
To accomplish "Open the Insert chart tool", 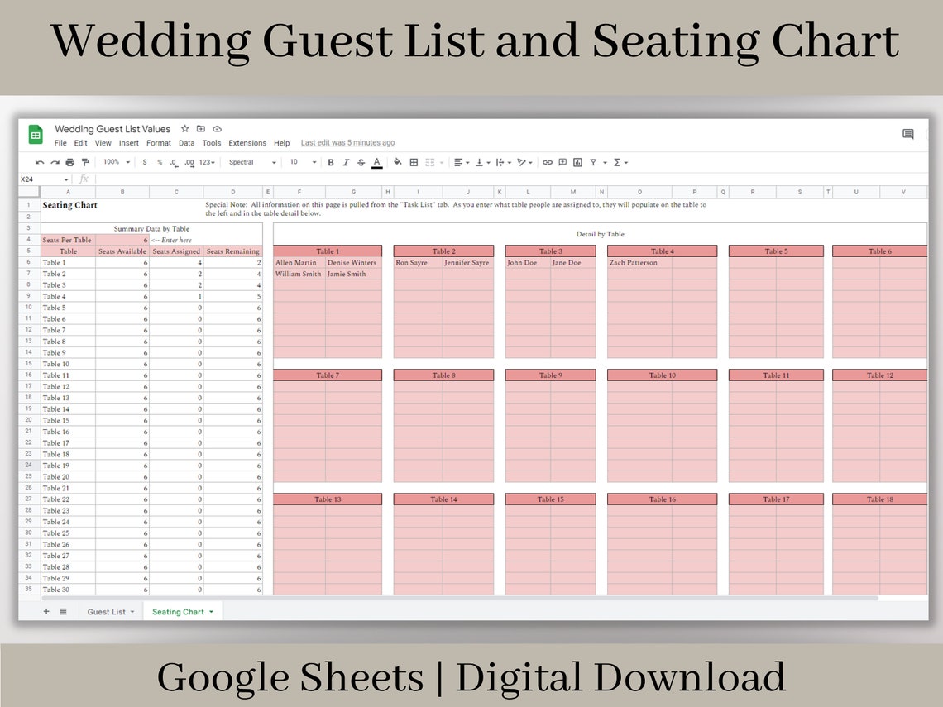I will (578, 162).
